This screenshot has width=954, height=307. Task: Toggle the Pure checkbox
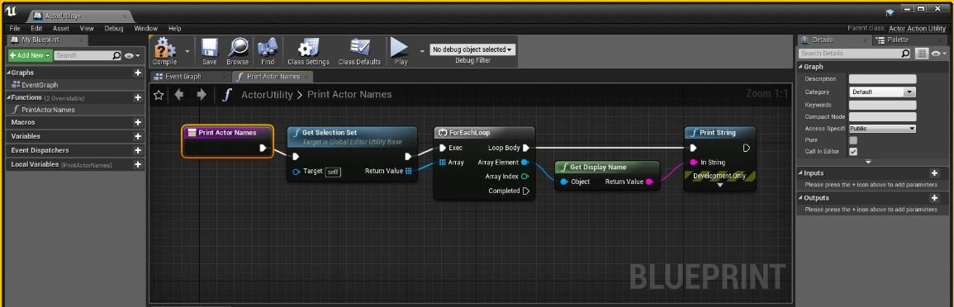click(853, 139)
